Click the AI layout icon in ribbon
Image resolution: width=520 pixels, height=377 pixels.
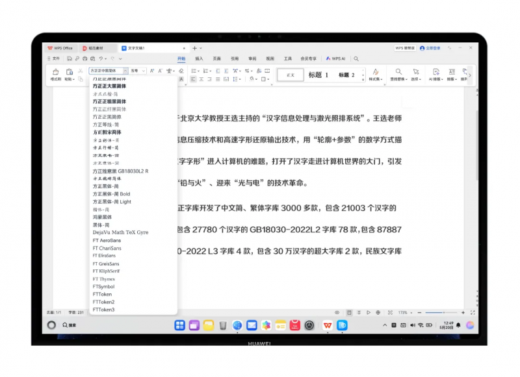(436, 71)
